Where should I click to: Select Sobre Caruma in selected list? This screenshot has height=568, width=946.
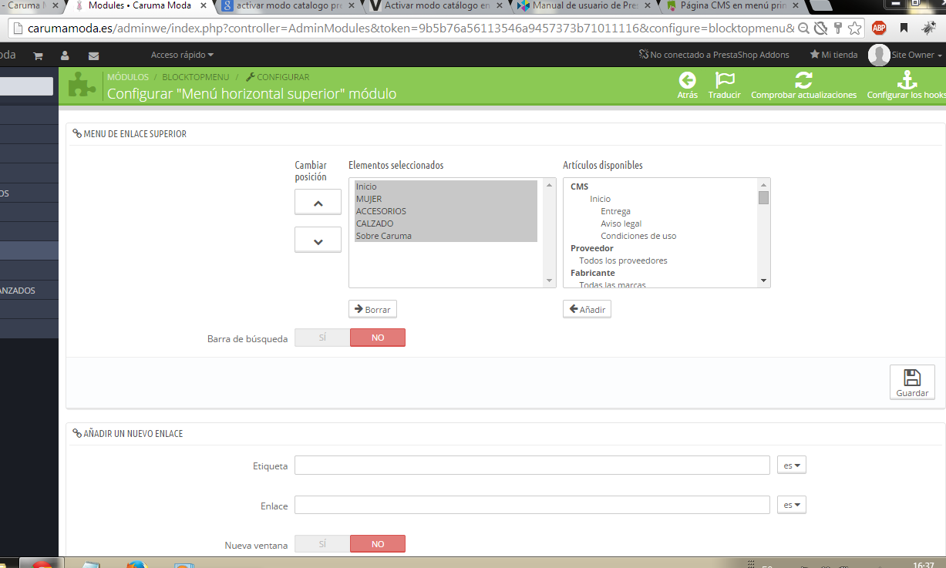click(x=446, y=236)
